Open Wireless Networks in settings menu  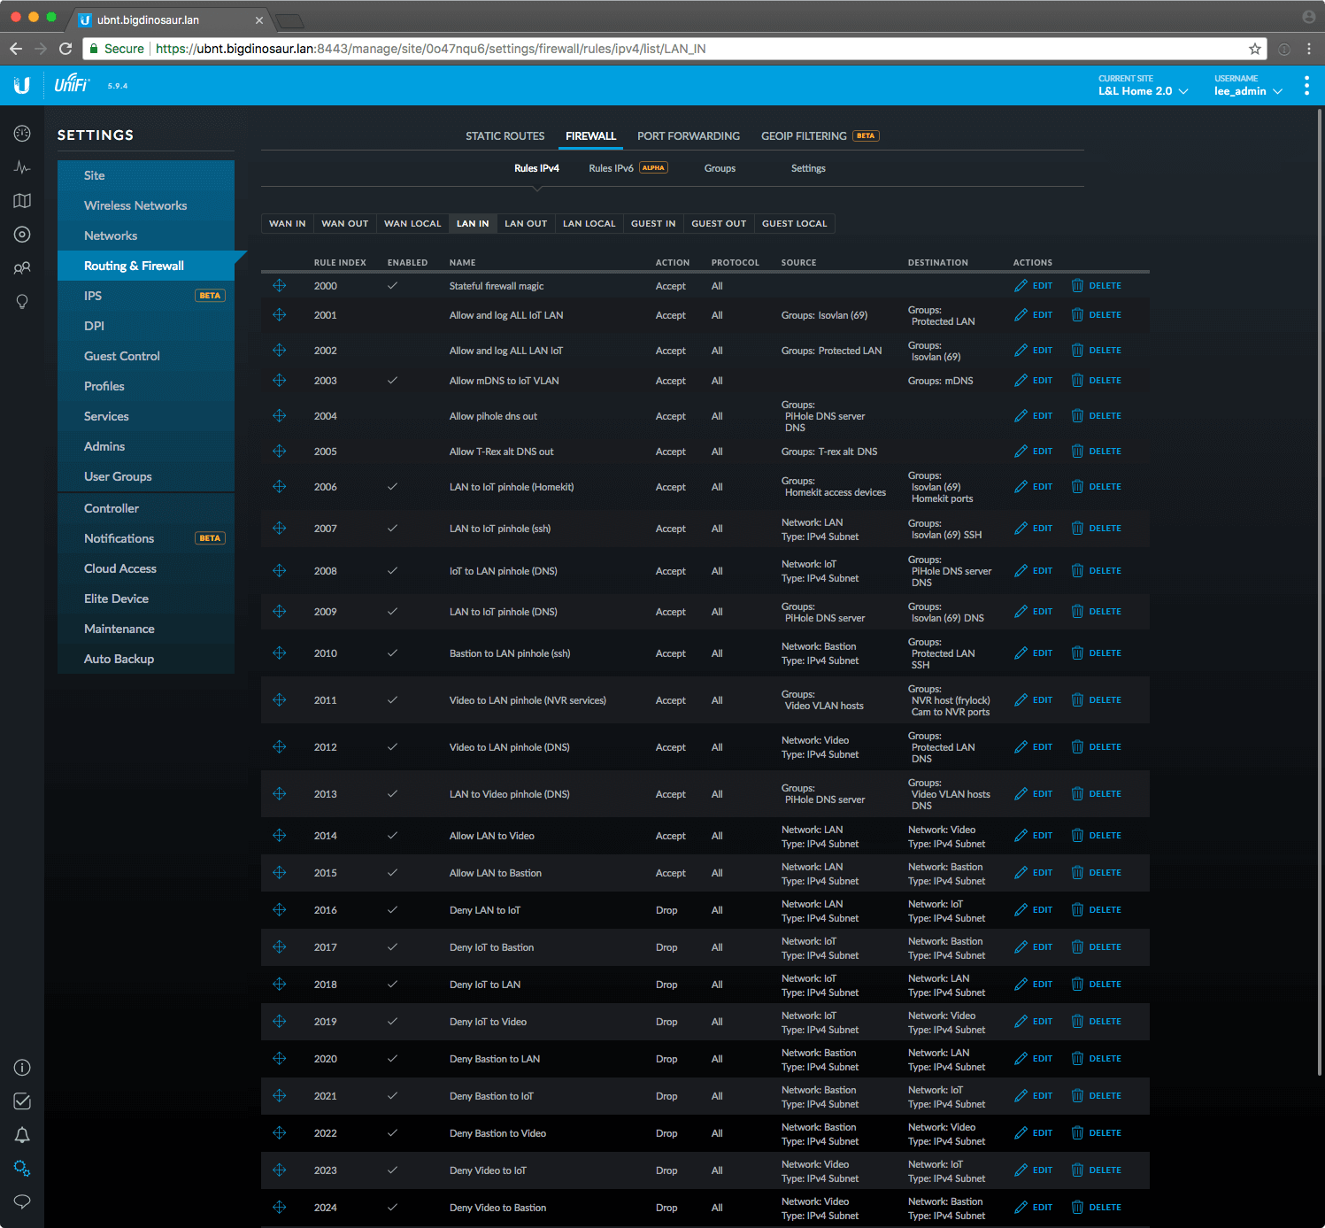pyautogui.click(x=135, y=205)
